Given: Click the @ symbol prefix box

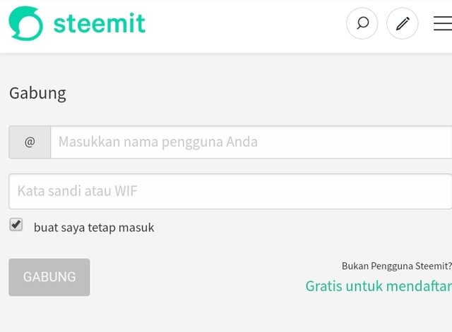Looking at the screenshot, I should 30,142.
